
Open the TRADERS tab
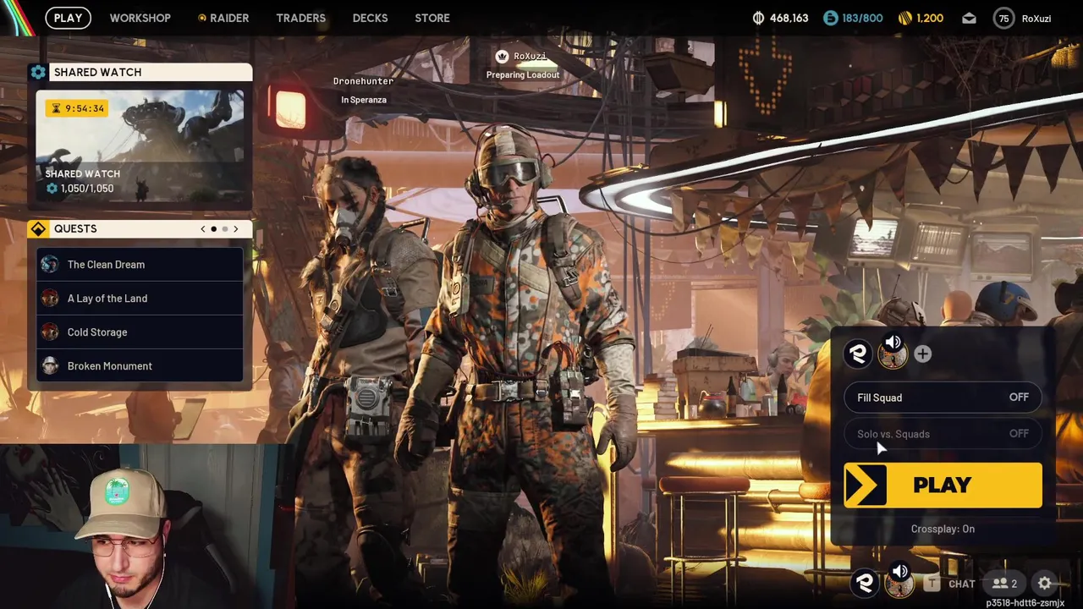300,18
